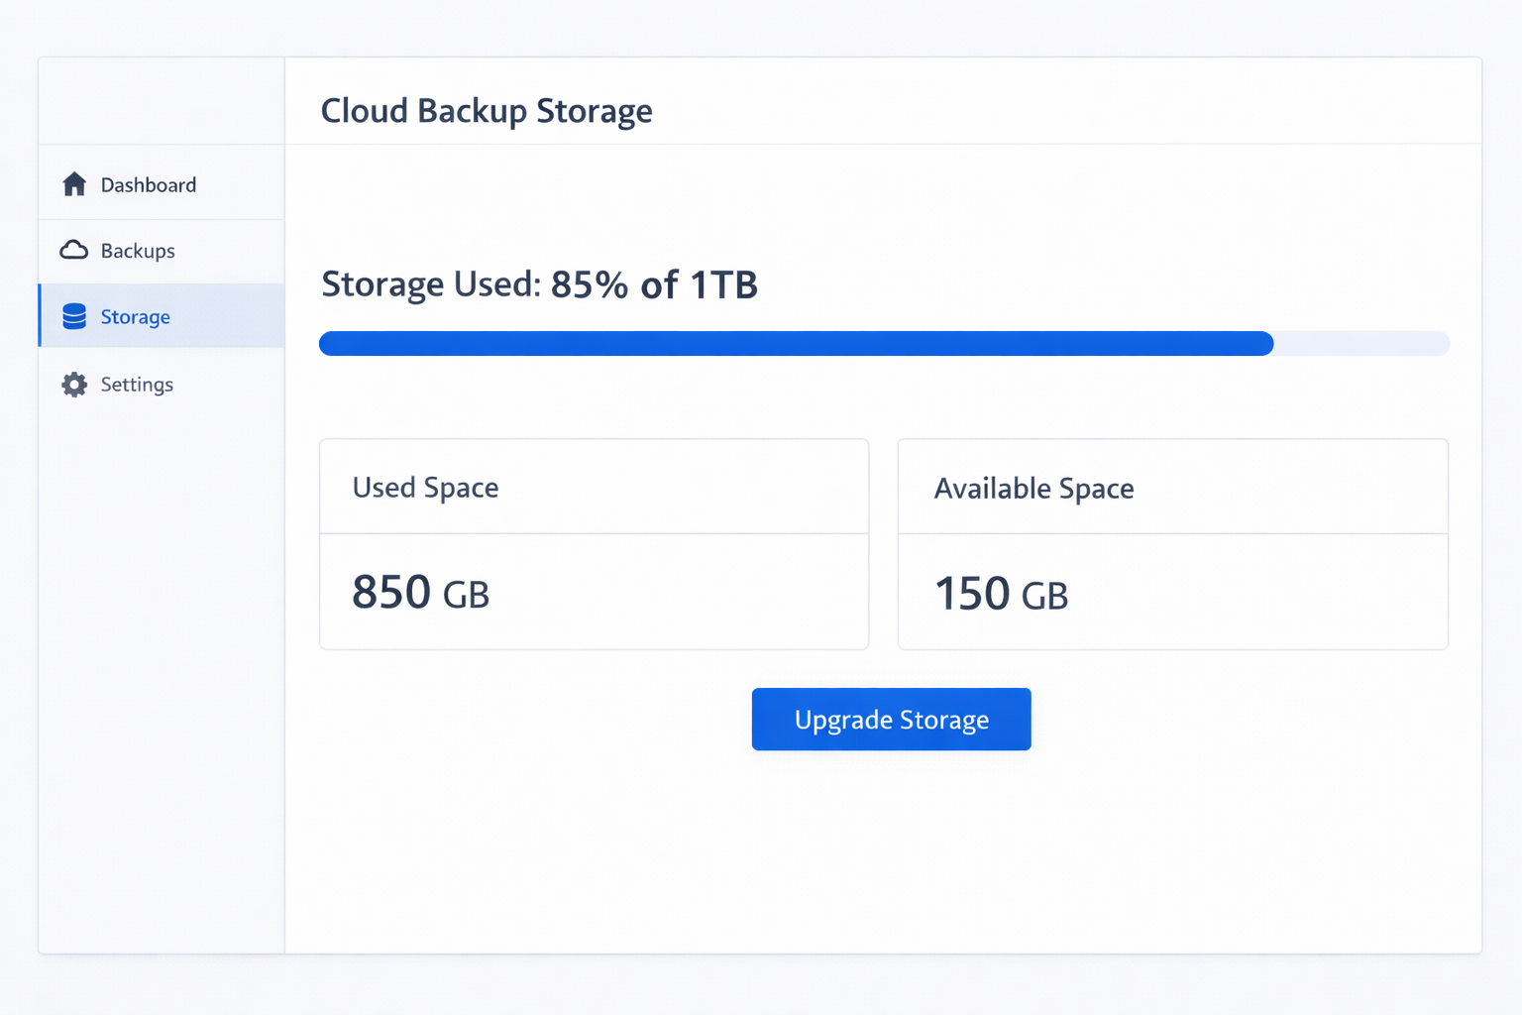Go to the Backups menu label
Screen dimensions: 1522x1015
[138, 251]
